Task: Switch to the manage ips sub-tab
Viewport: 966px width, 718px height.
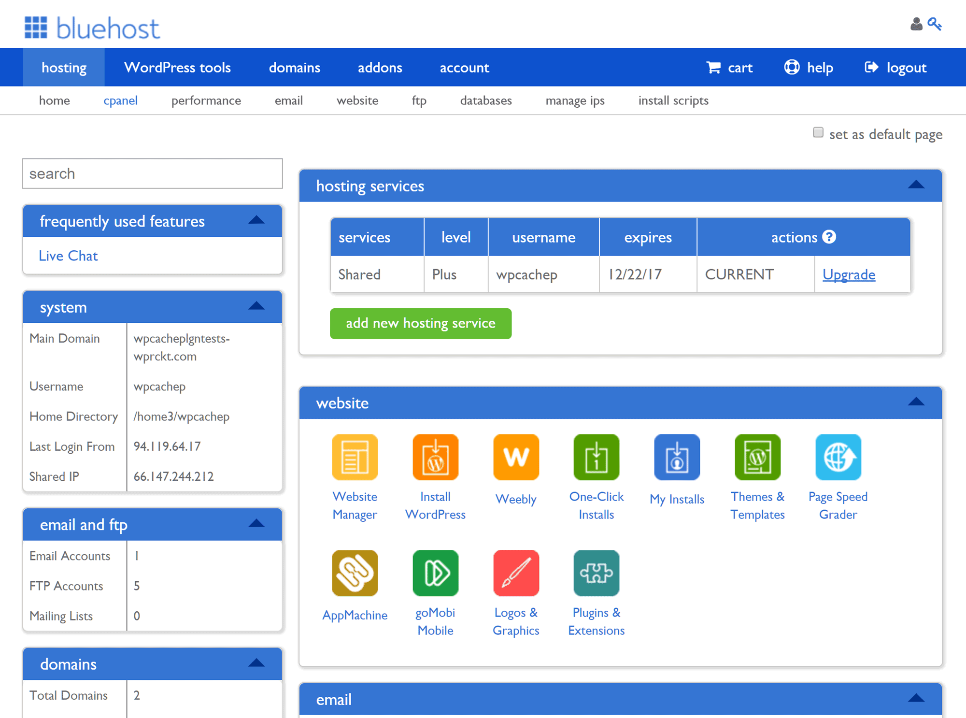Action: point(575,101)
